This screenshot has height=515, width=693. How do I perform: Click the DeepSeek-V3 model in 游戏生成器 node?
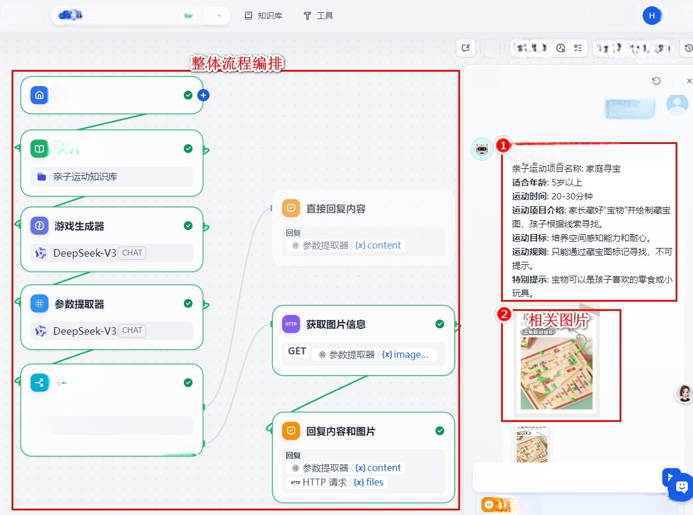112,253
